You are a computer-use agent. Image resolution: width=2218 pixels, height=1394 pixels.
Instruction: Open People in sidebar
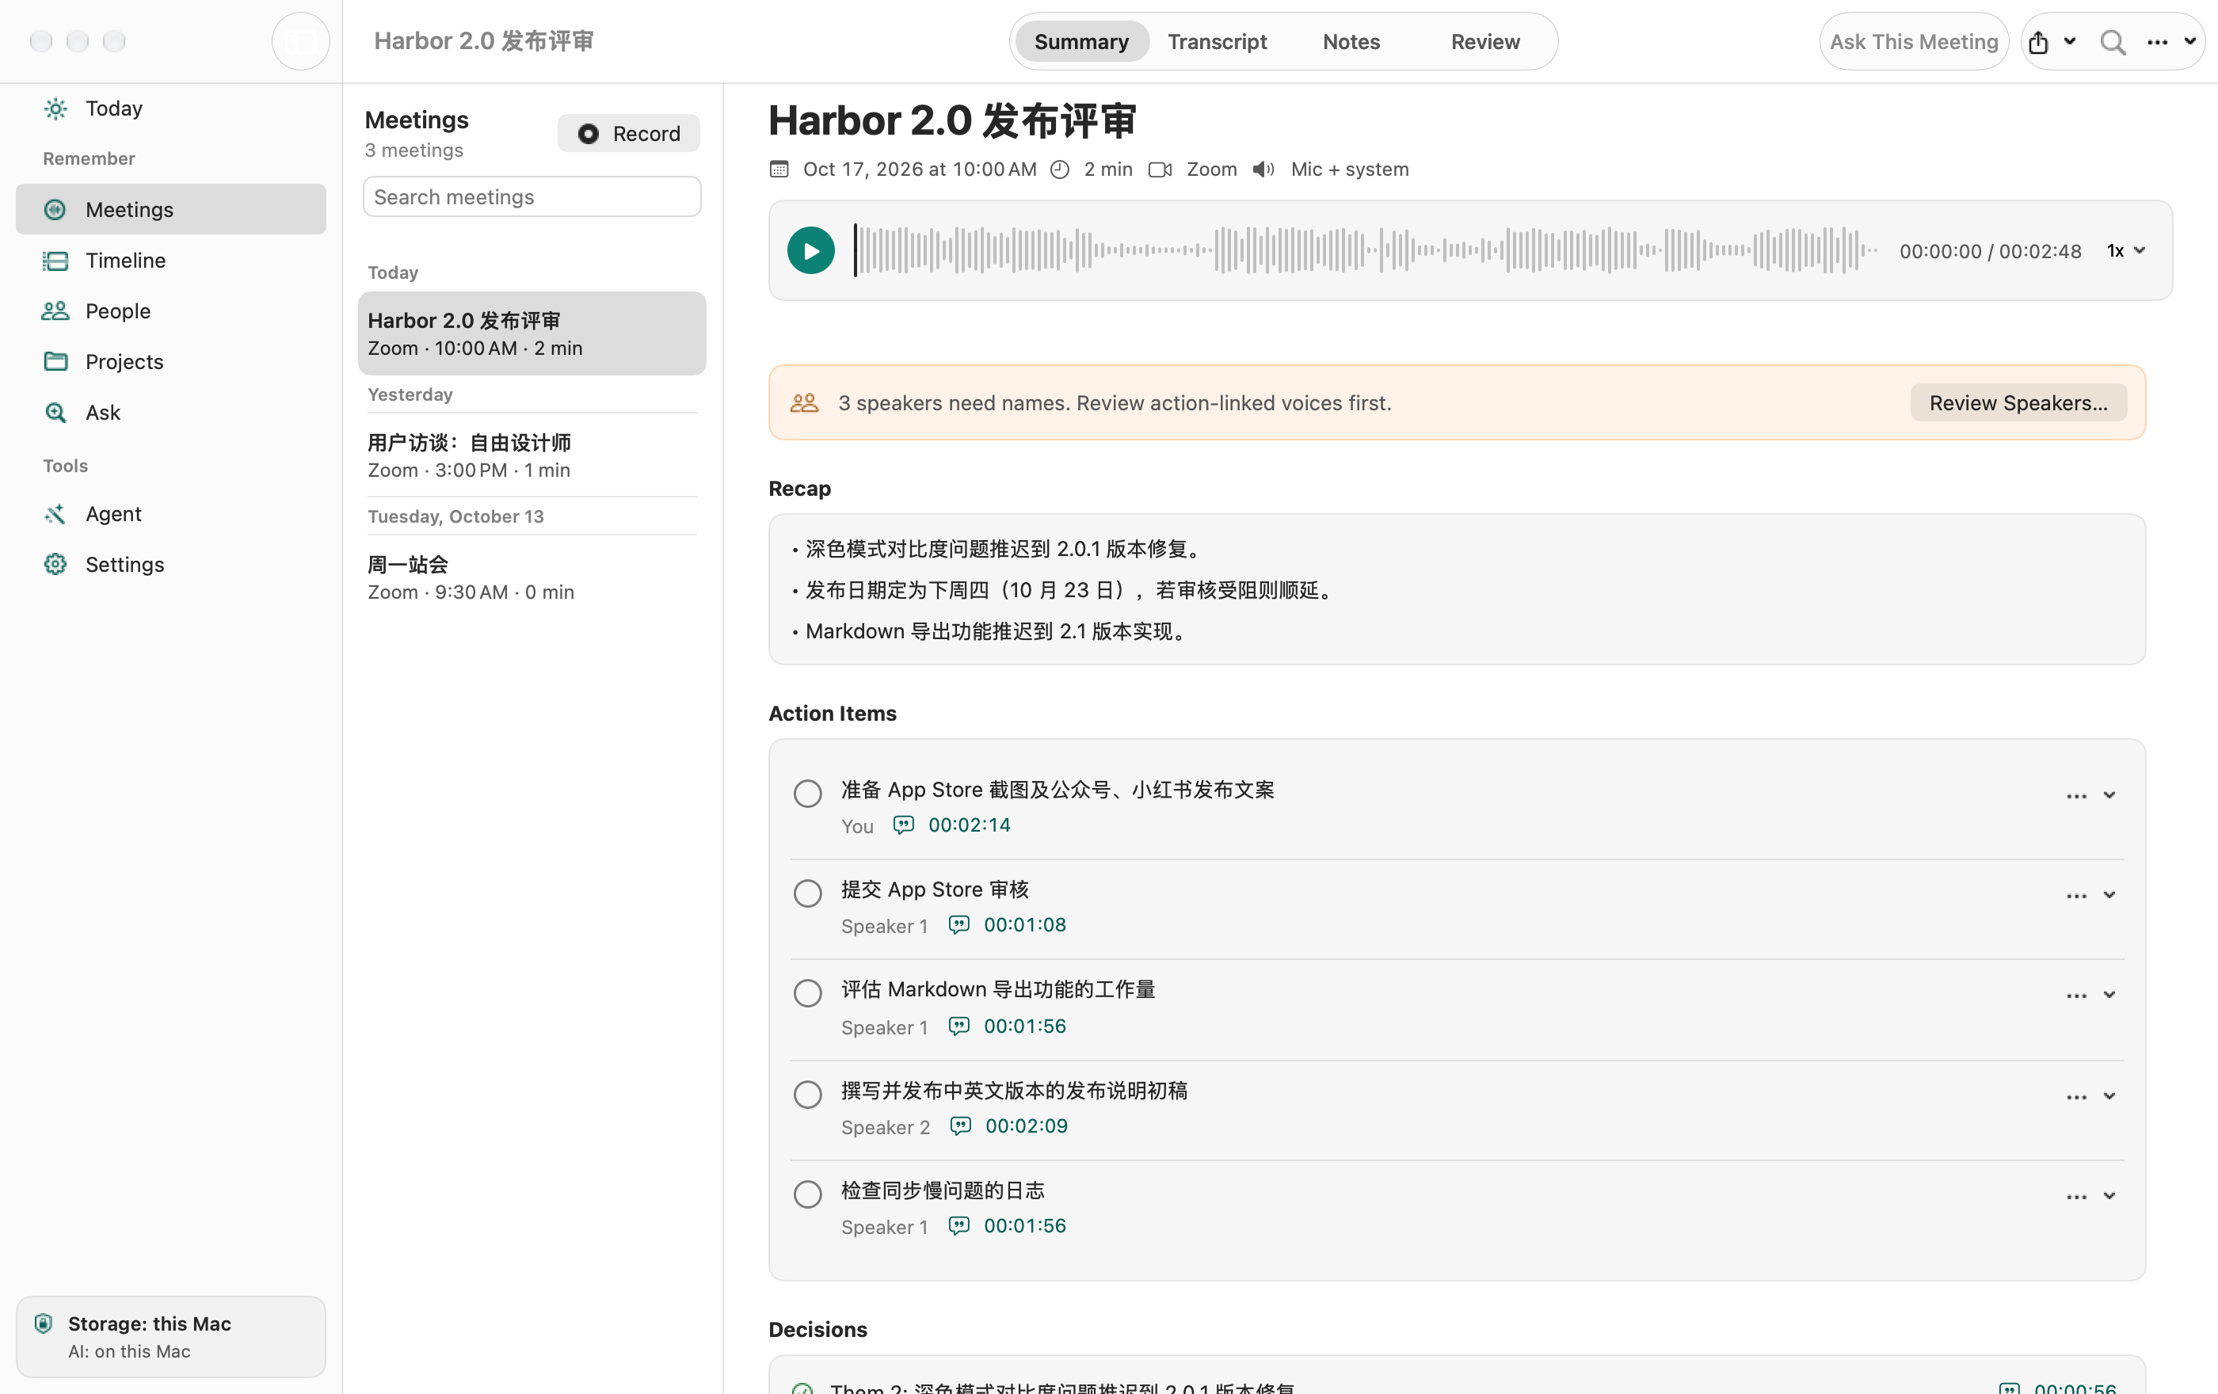(x=171, y=311)
